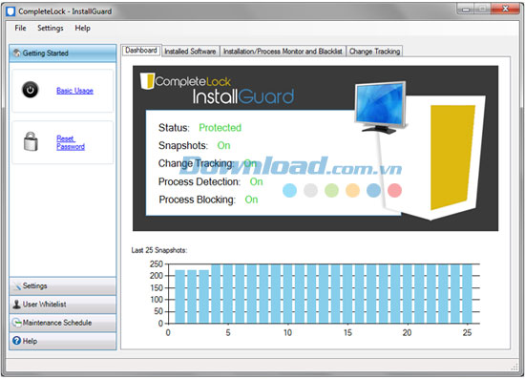Click the power icon beside Basic Usage
The image size is (525, 379).
[31, 90]
